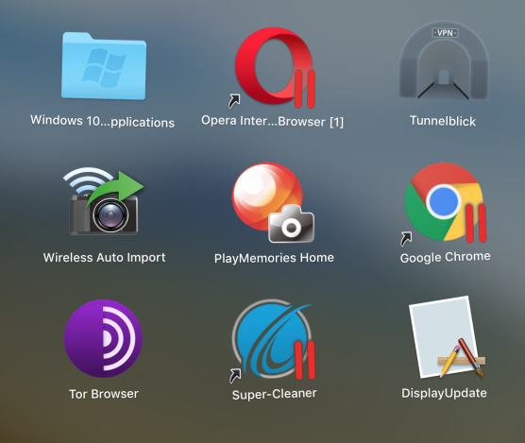Screen dimensions: 525x443
Task: Click the "DisplayUpdate" label text
Action: click(x=444, y=393)
